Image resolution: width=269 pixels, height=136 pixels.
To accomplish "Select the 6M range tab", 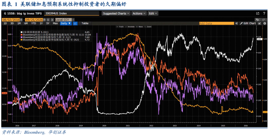I will tap(26, 23).
